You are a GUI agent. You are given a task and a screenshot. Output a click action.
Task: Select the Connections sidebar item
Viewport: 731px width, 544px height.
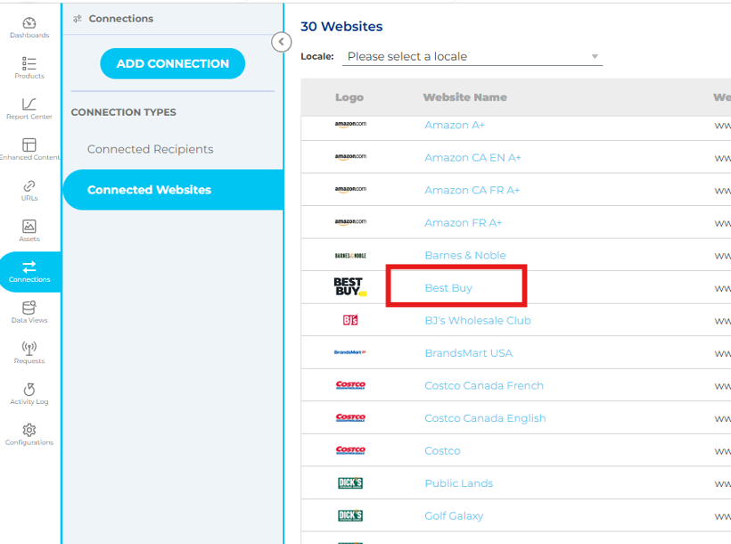(x=29, y=272)
